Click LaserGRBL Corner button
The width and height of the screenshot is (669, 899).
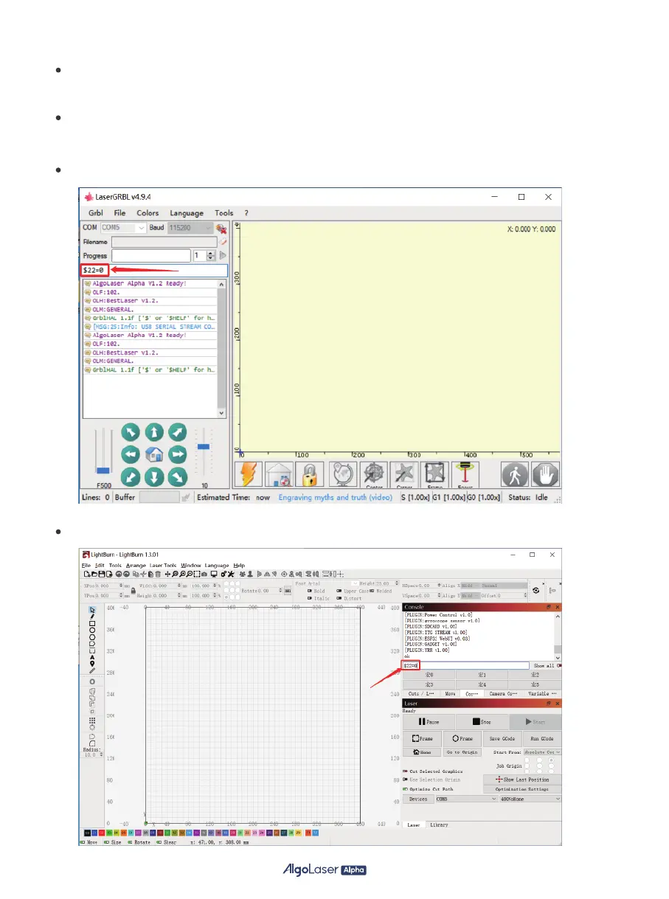pyautogui.click(x=404, y=476)
